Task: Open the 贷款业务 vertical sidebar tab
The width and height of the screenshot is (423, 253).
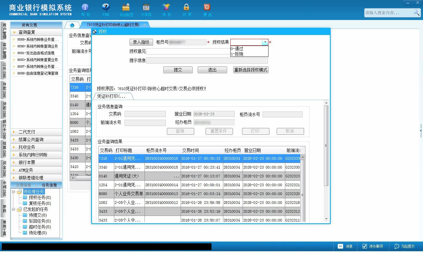Action: click(x=4, y=109)
